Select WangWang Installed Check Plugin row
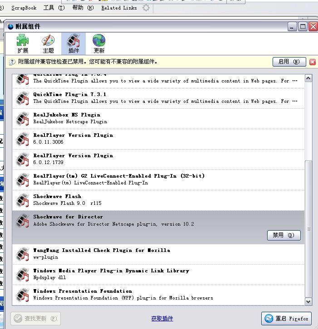318x329 pixels. pyautogui.click(x=158, y=254)
